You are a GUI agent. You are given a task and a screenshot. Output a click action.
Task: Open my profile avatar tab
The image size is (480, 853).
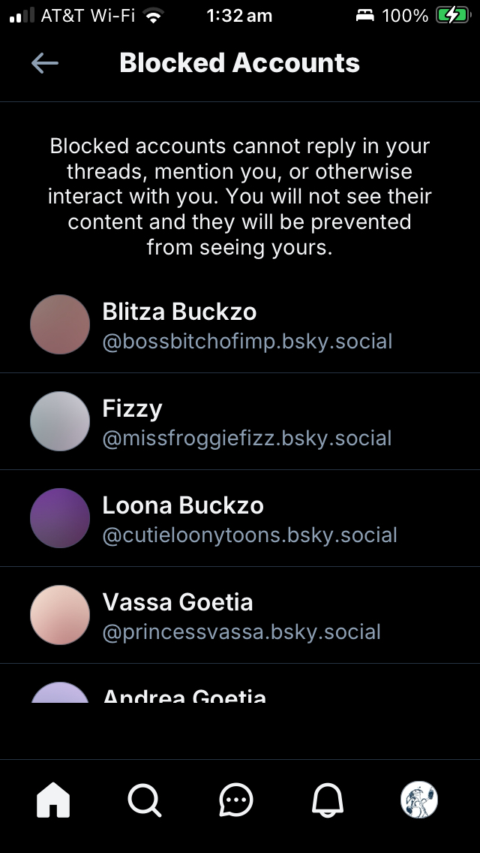[x=419, y=800]
